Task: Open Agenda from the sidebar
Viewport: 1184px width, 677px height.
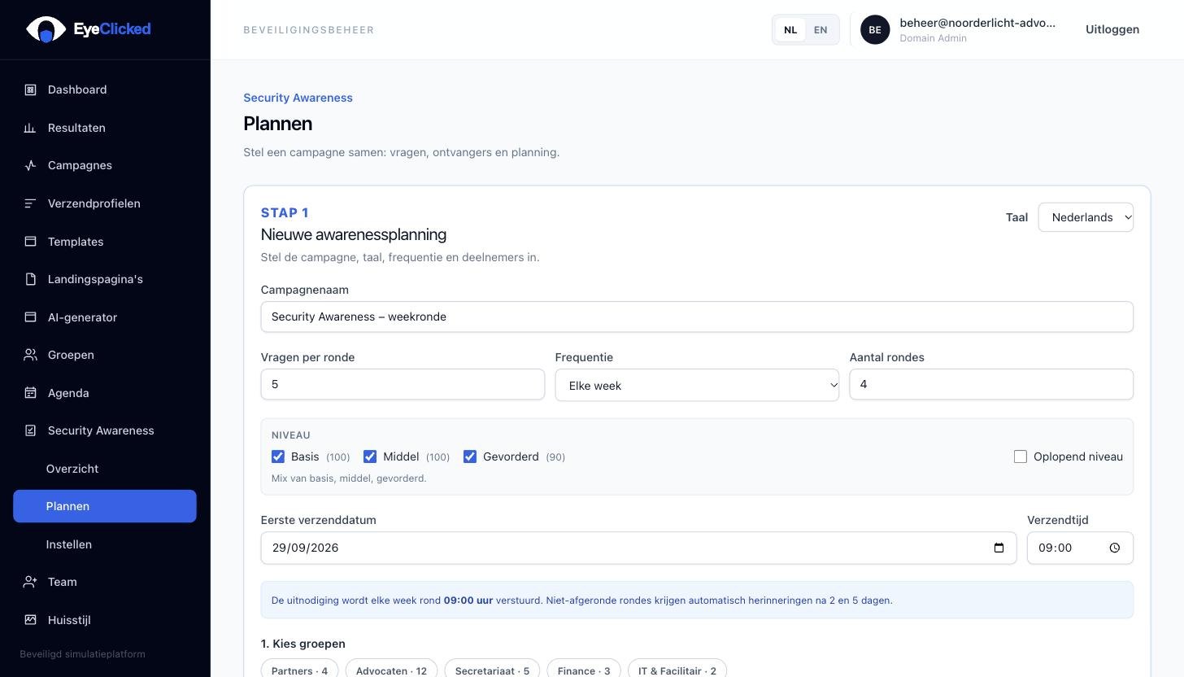Action: (105, 393)
